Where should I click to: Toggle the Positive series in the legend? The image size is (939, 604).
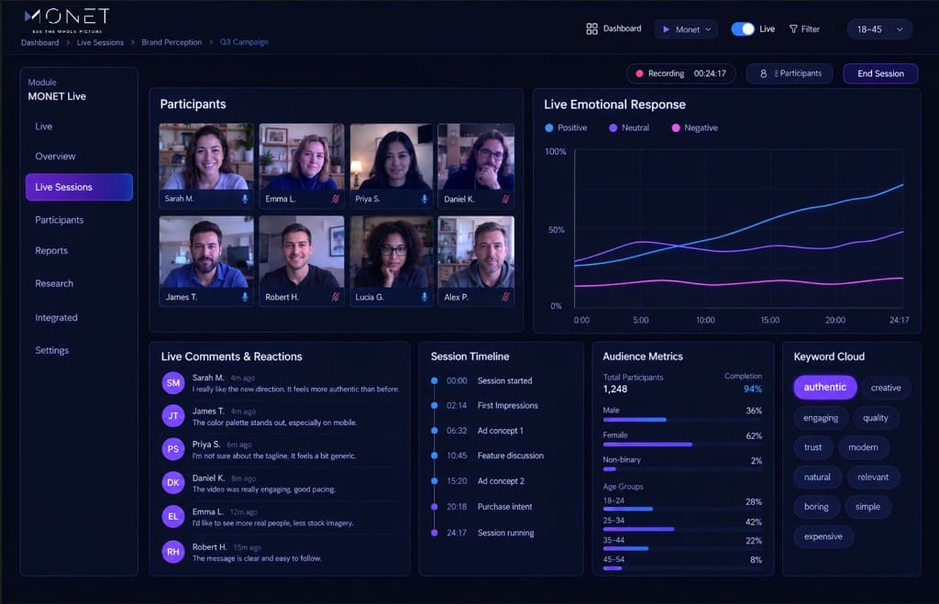[x=566, y=128]
